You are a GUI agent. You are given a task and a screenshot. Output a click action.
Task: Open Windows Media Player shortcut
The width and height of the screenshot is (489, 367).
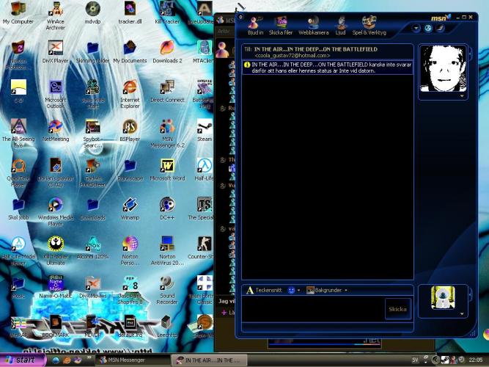[x=56, y=212]
